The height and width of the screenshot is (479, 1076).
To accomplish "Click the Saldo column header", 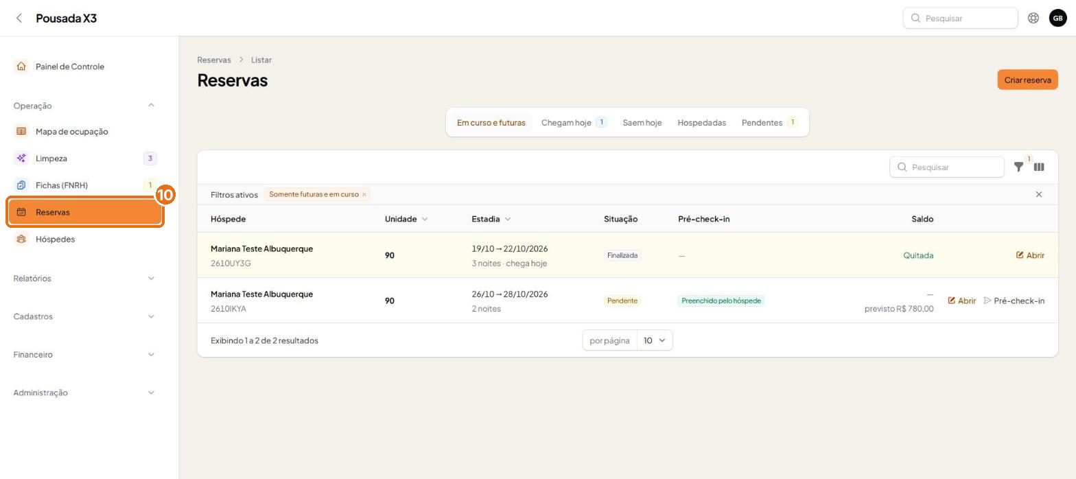I will coord(922,219).
